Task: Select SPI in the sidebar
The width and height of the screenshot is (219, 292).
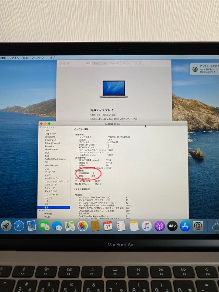Action: [46, 162]
